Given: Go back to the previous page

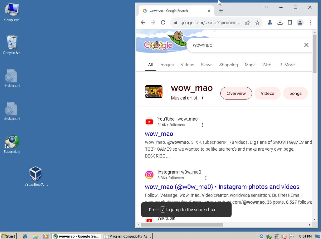Looking at the screenshot, I should coord(143,23).
